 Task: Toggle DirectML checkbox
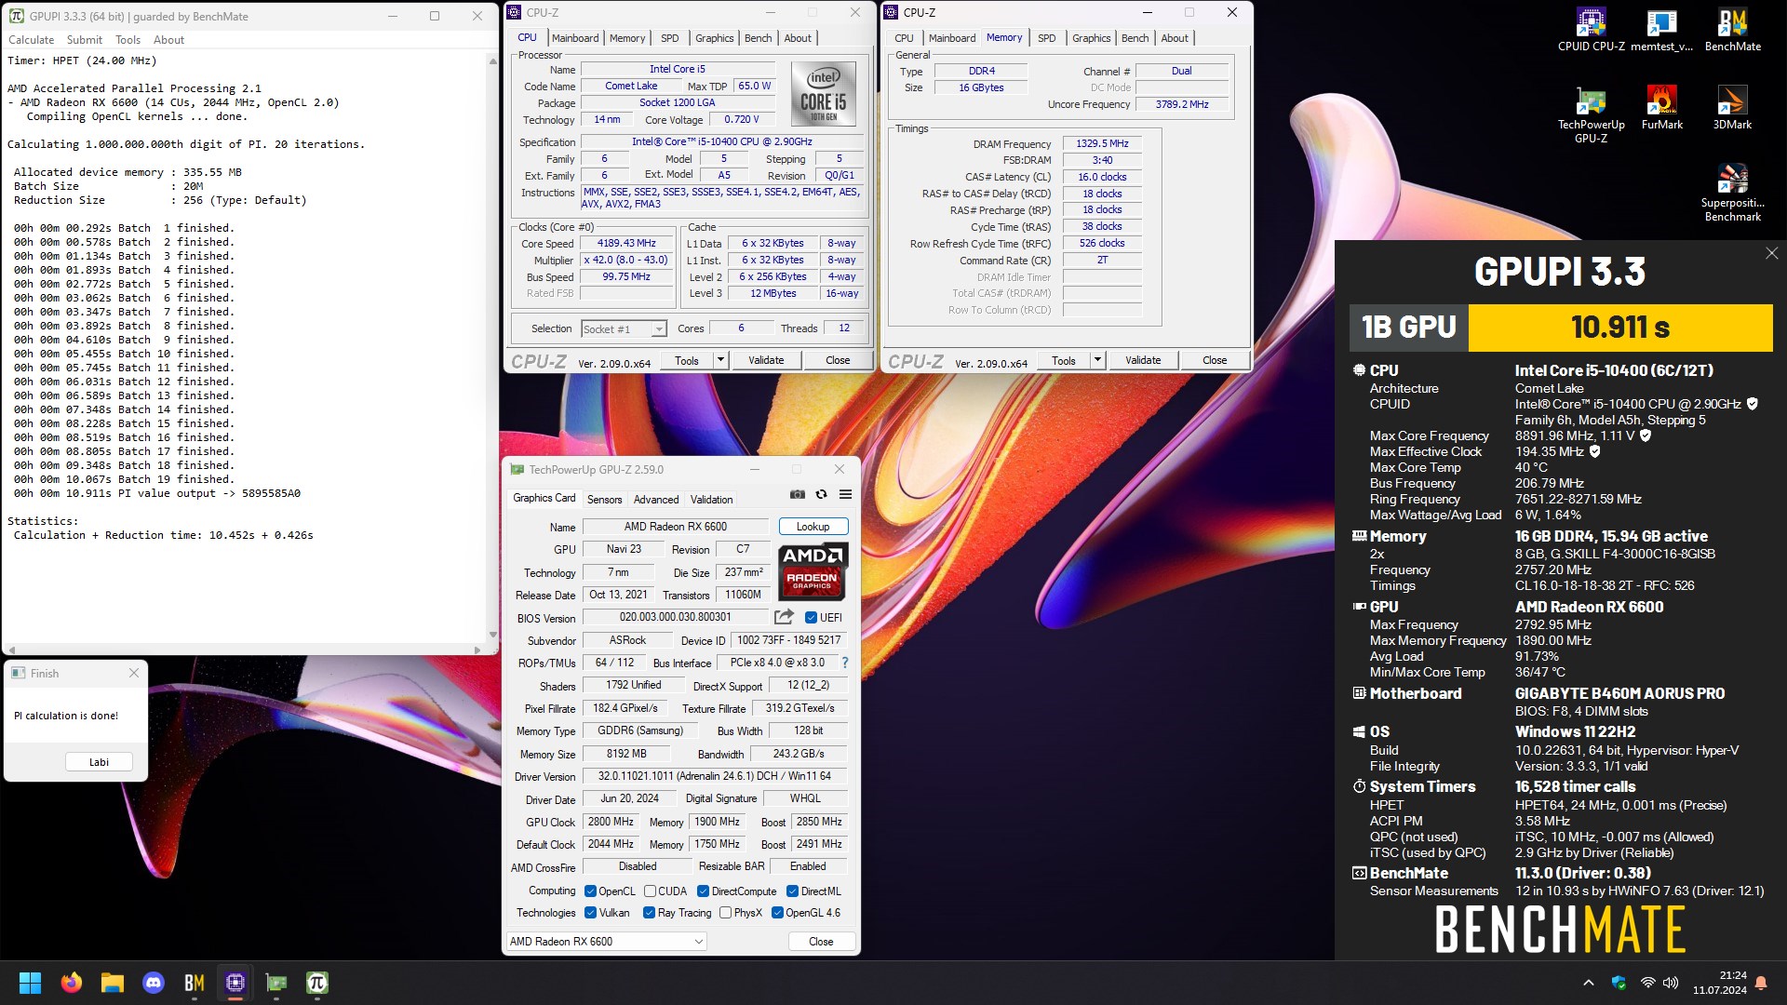tap(792, 891)
